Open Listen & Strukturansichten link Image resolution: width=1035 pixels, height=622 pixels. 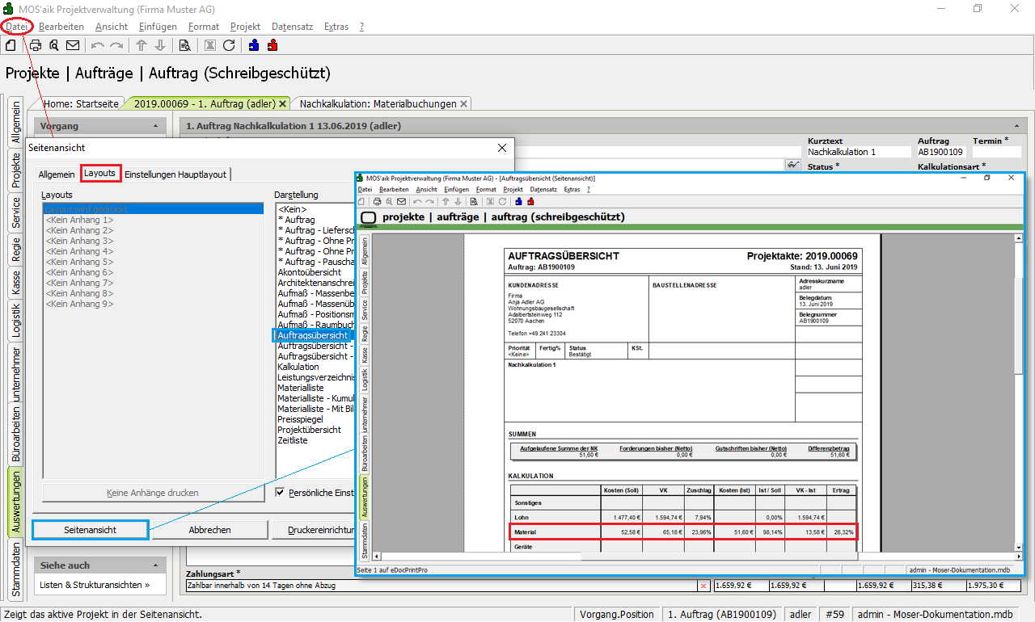[x=95, y=585]
